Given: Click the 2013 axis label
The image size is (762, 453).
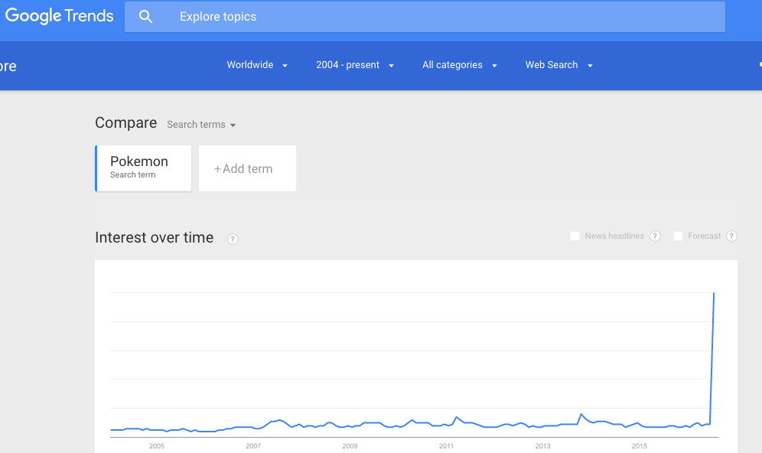Looking at the screenshot, I should click(x=543, y=445).
